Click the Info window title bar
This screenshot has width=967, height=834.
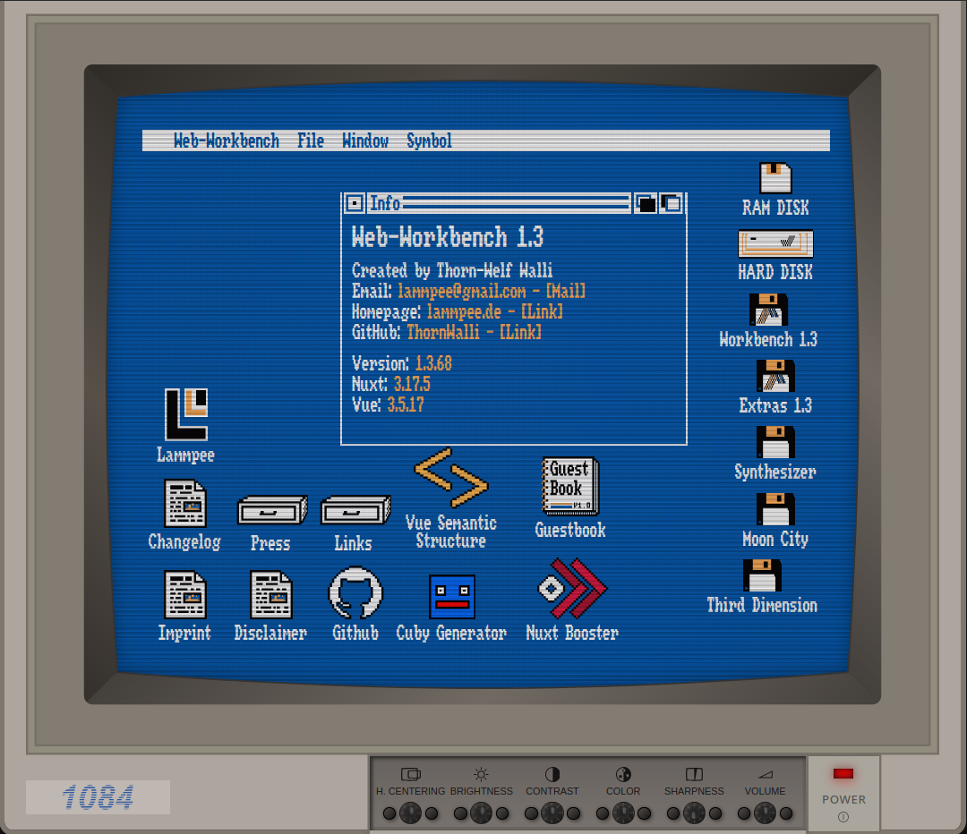click(500, 203)
